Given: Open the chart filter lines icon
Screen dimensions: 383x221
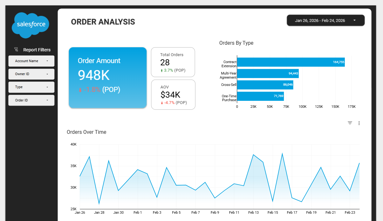Looking at the screenshot, I should click(x=350, y=123).
